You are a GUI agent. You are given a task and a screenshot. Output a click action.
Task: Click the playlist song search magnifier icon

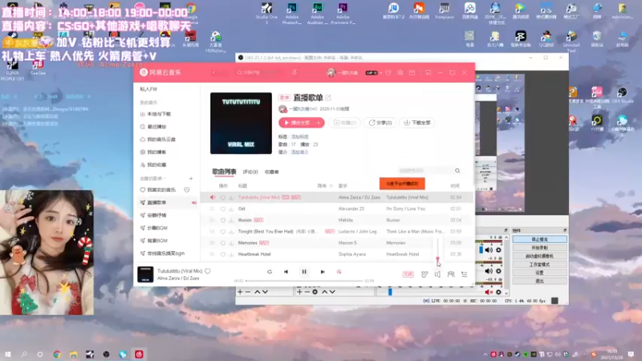457,171
